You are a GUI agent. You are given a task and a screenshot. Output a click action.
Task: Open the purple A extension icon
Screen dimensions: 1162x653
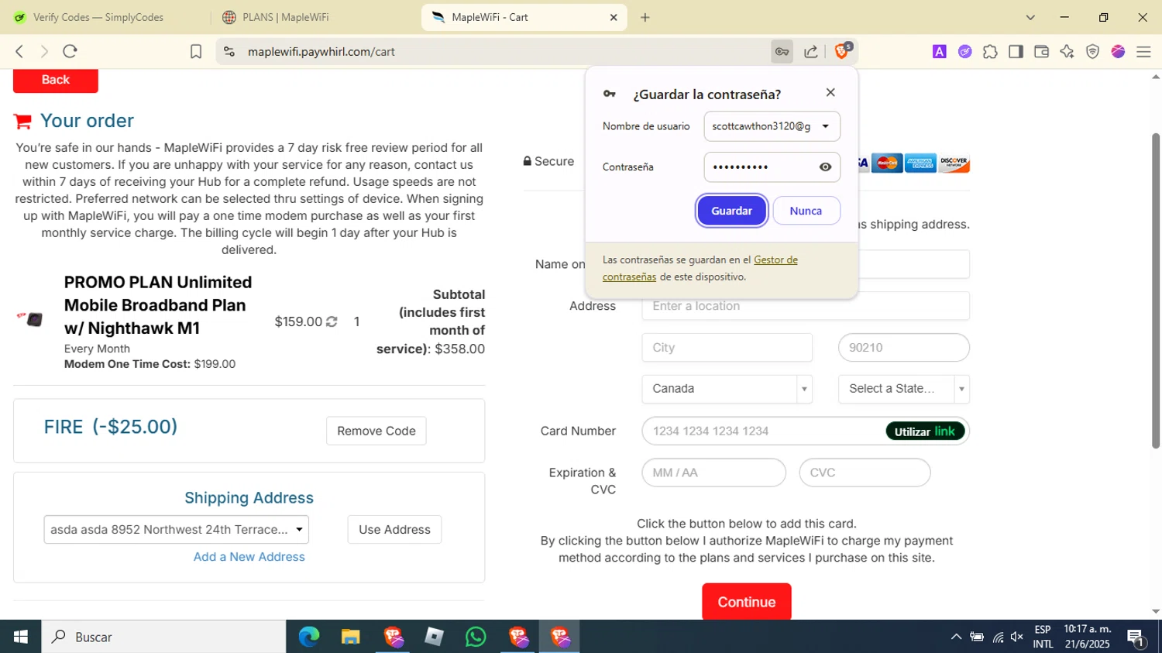click(940, 51)
